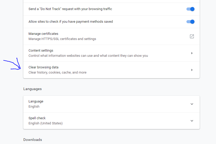Click "Clear history, cookies, cache, and more" text
This screenshot has height=144, width=216.
coord(57,73)
